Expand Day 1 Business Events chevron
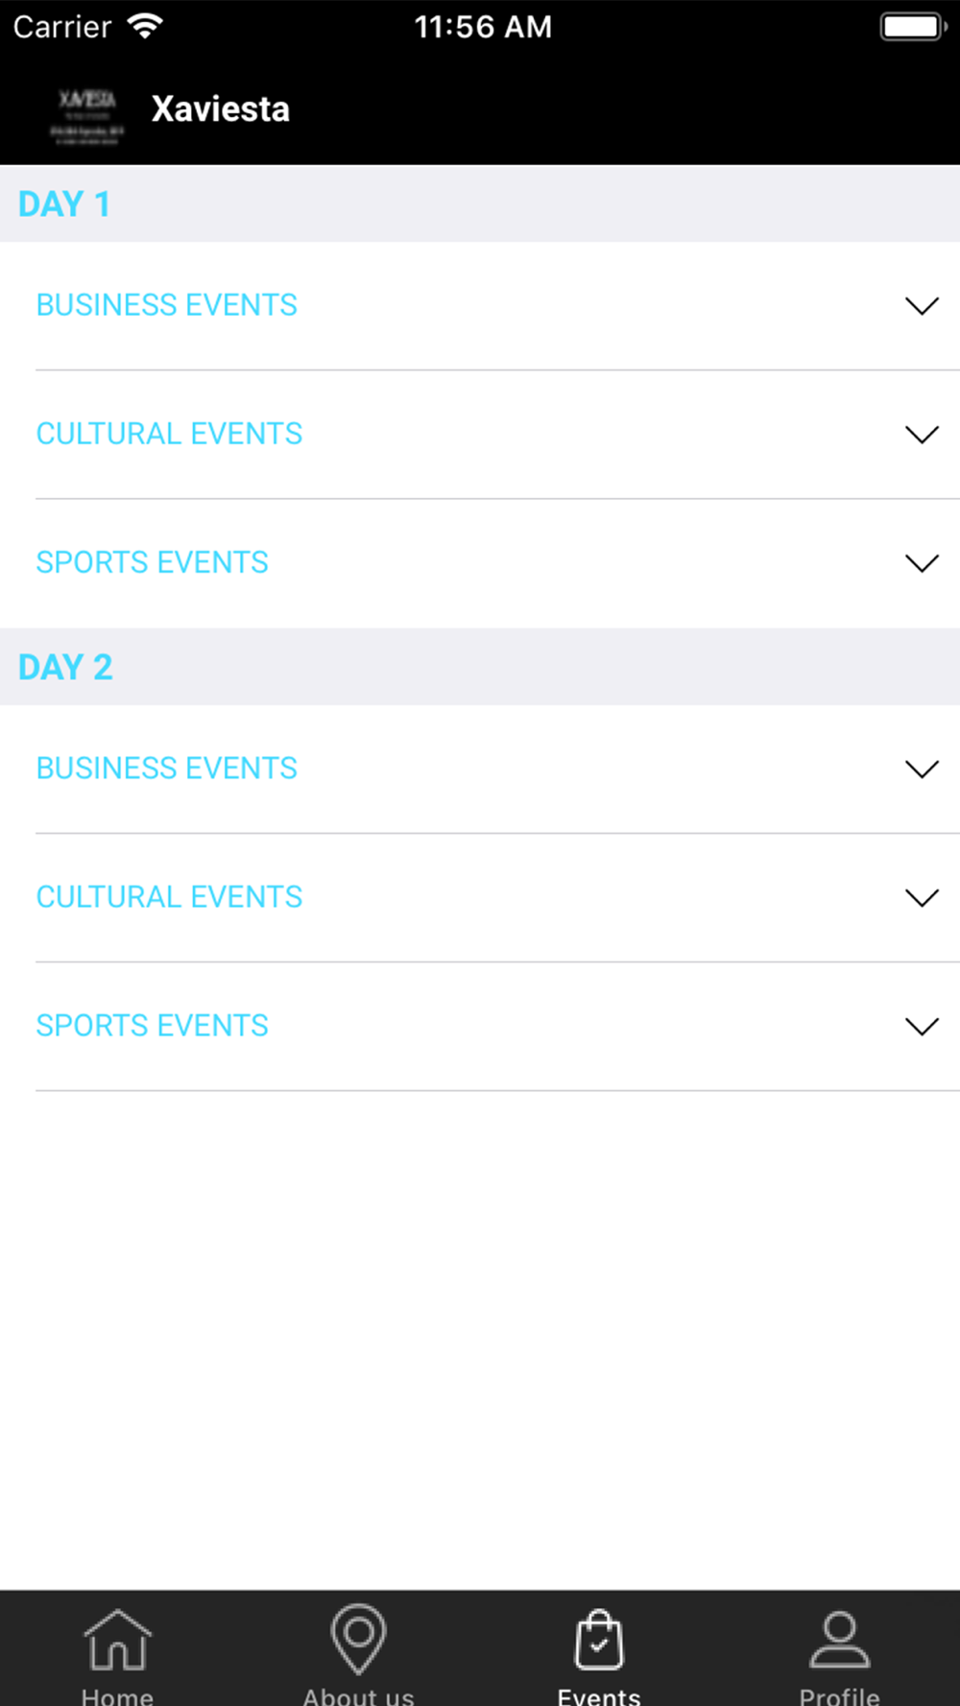 coord(922,306)
